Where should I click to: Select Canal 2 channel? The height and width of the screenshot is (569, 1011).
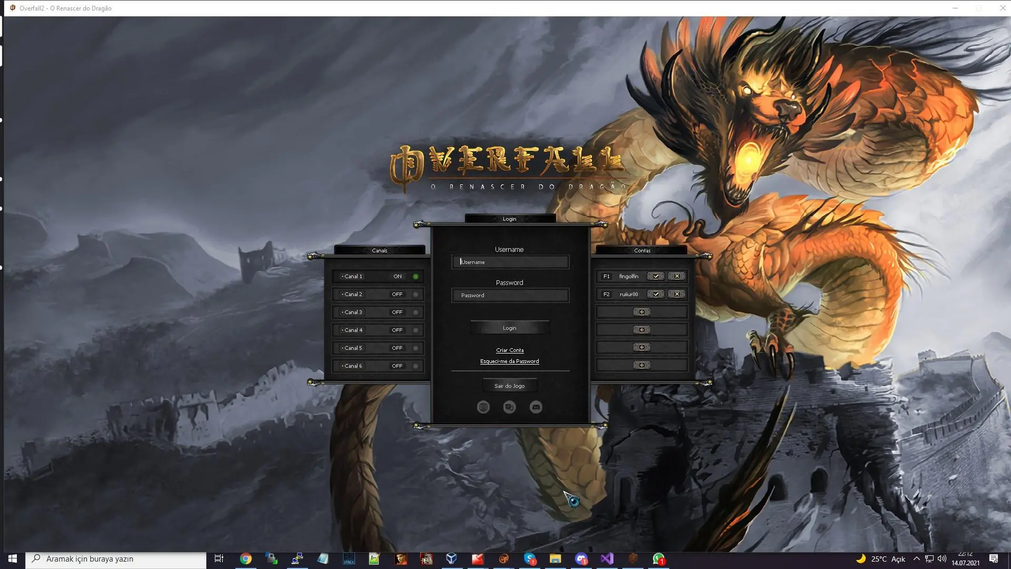pos(378,294)
